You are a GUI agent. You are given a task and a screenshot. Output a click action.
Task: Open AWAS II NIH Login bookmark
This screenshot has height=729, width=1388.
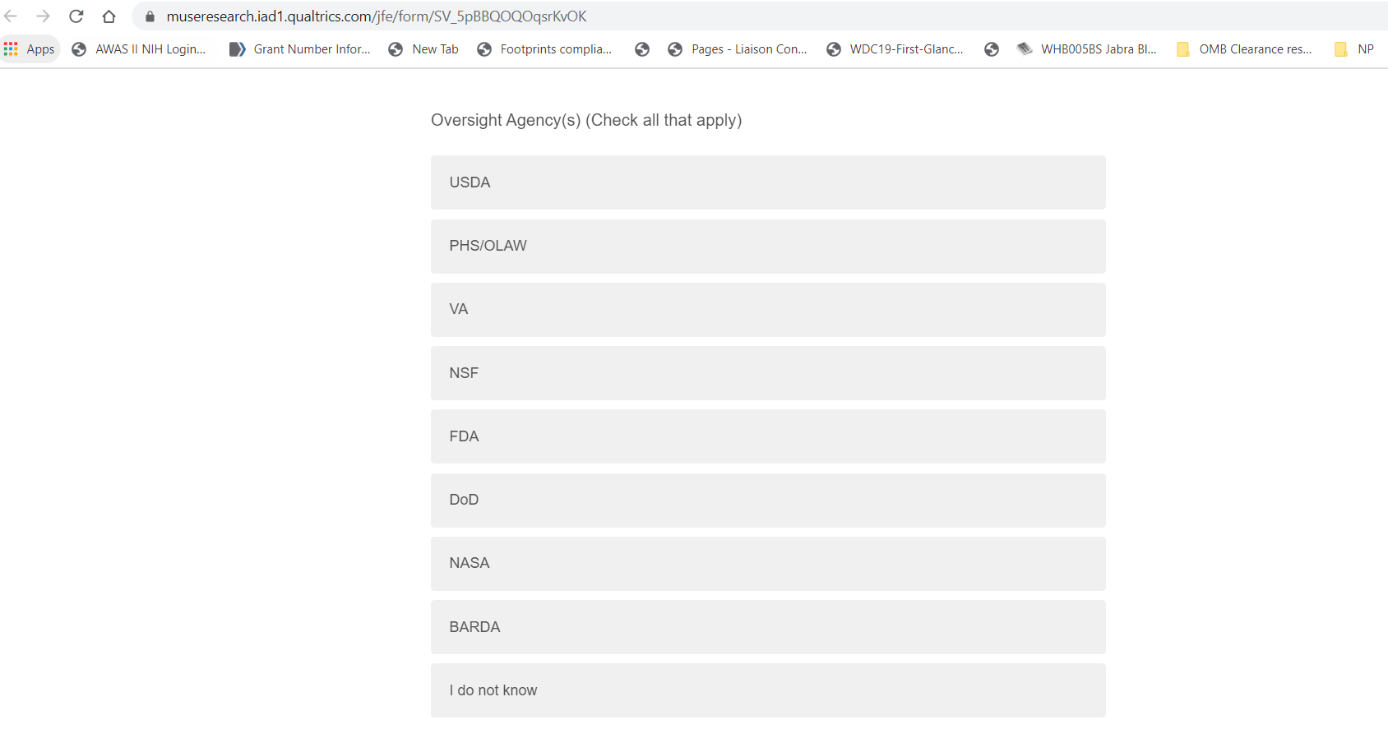click(139, 49)
